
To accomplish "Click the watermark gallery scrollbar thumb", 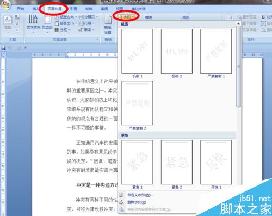I will coord(238,67).
